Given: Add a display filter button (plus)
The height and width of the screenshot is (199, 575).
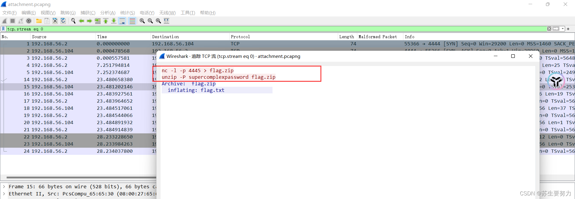Looking at the screenshot, I should 568,29.
